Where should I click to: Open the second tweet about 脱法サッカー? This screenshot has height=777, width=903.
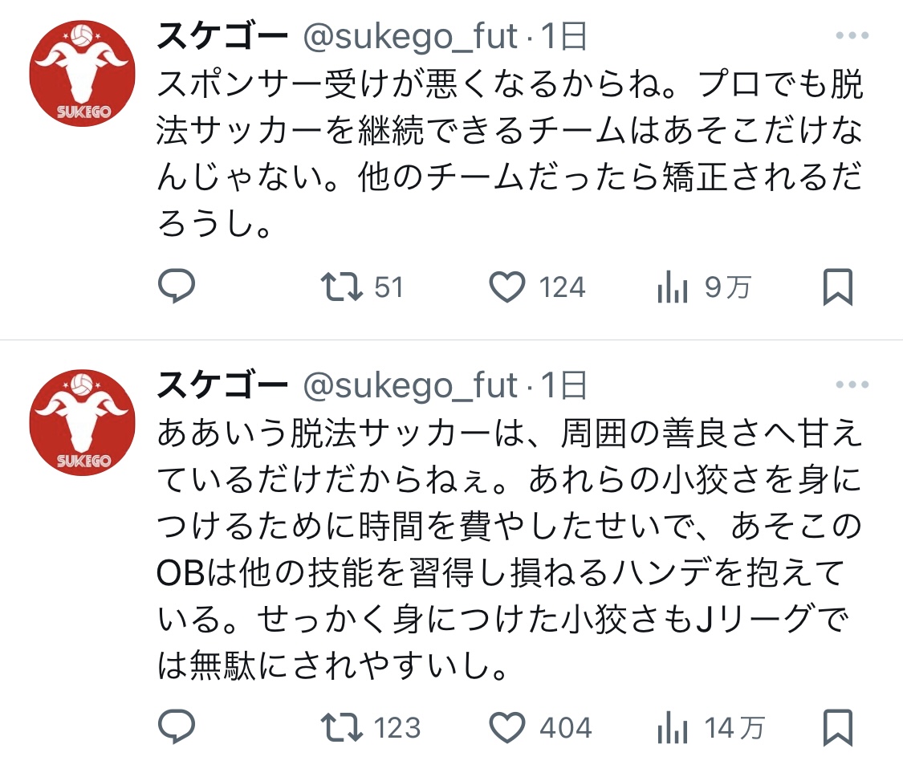[x=510, y=549]
